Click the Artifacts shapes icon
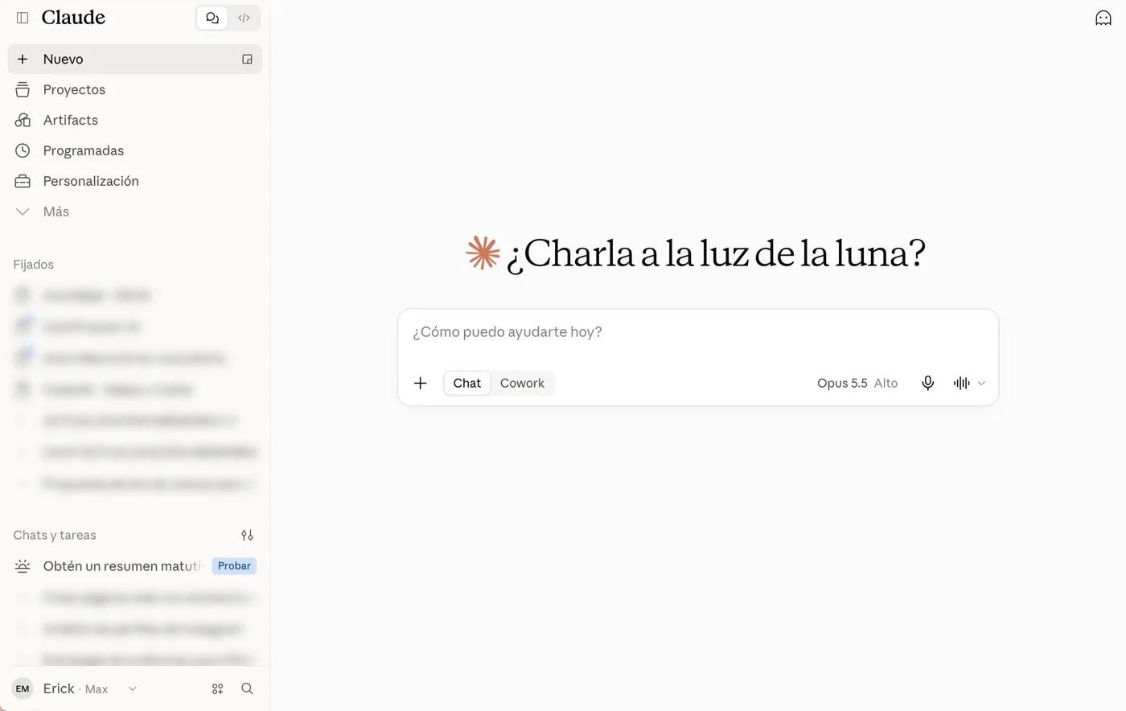The image size is (1126, 711). (23, 120)
